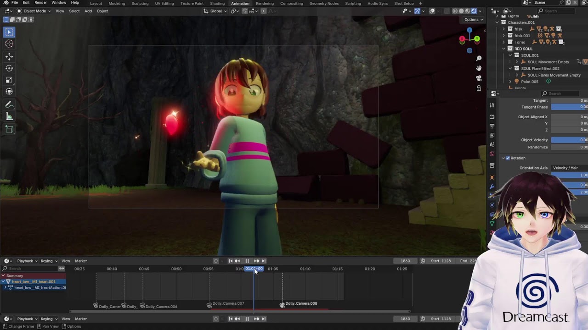Open the viewport Add menu
588x330 pixels.
pyautogui.click(x=88, y=11)
